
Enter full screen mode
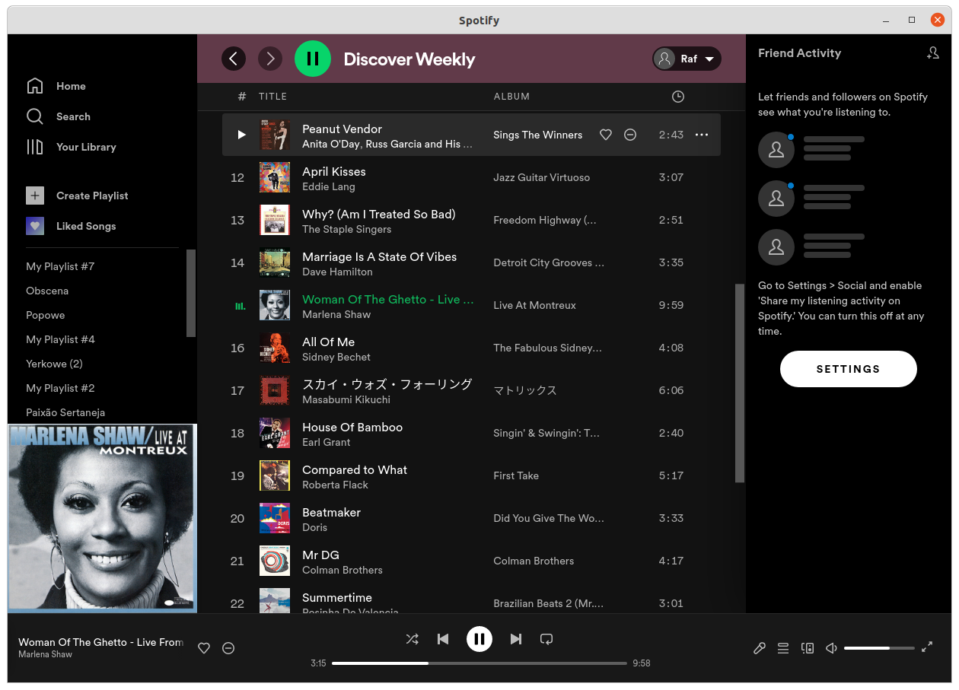pyautogui.click(x=927, y=647)
